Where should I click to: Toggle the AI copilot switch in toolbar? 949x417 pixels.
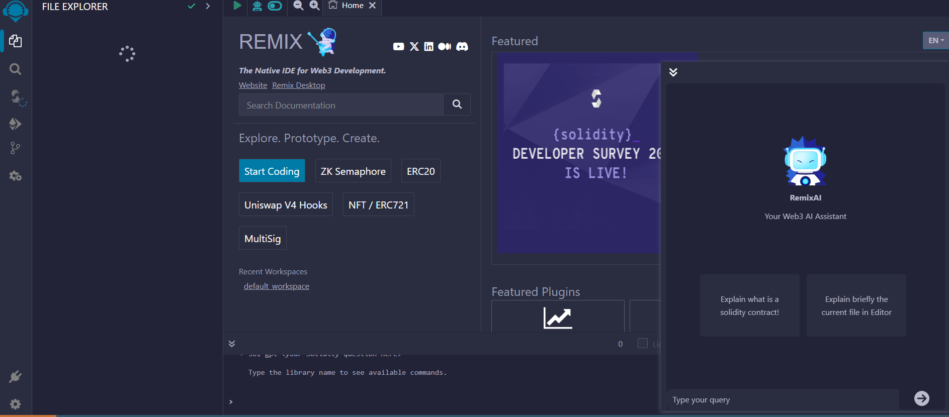click(x=275, y=6)
